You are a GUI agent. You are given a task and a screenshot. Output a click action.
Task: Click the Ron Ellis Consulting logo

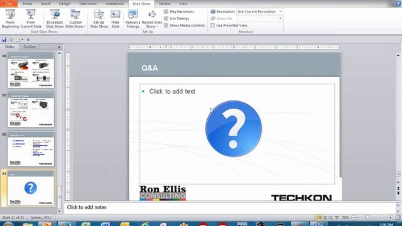(163, 193)
